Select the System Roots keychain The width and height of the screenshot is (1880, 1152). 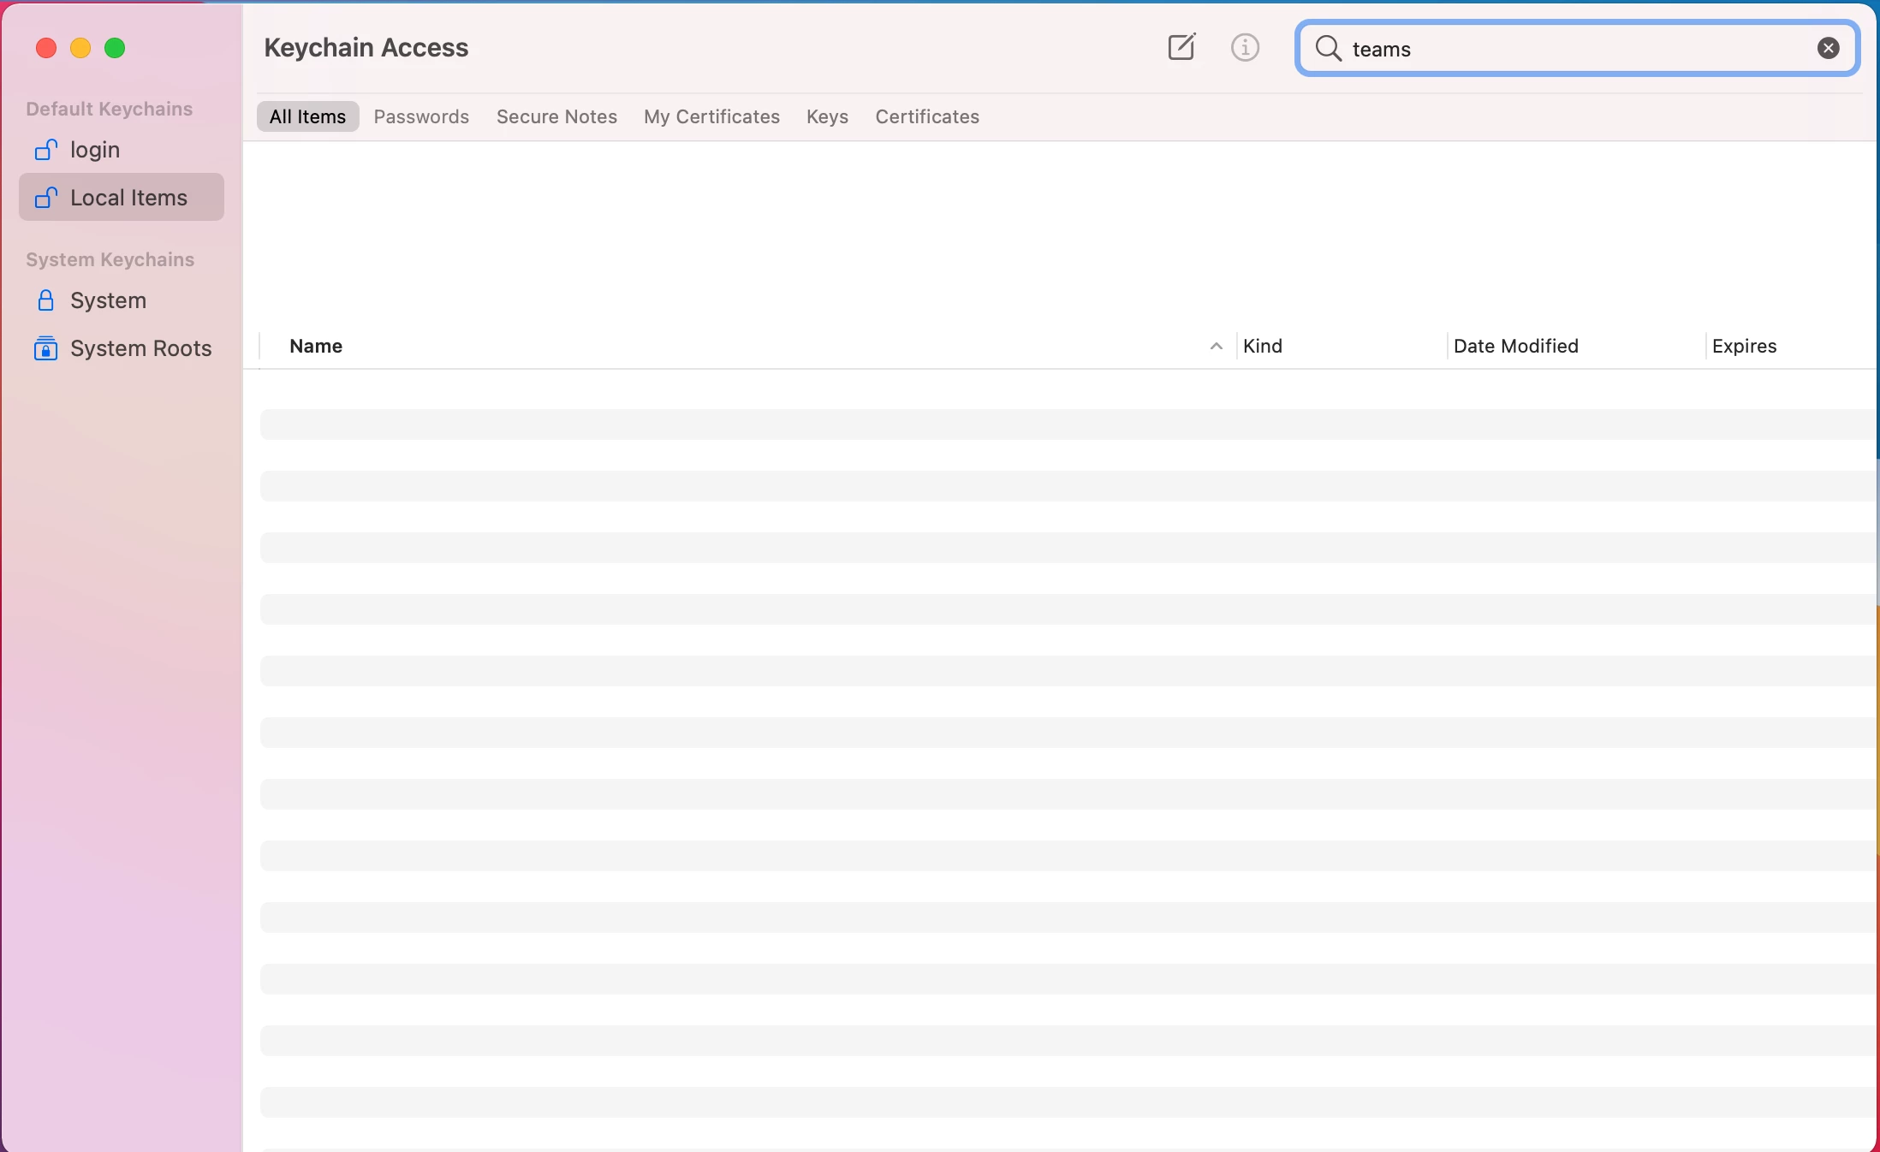pos(122,348)
